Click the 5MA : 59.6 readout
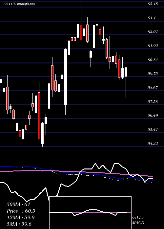This screenshot has height=229, width=164. coord(19,224)
